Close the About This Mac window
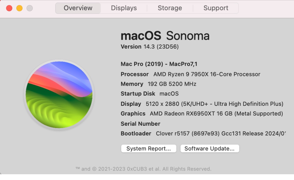 [9, 8]
